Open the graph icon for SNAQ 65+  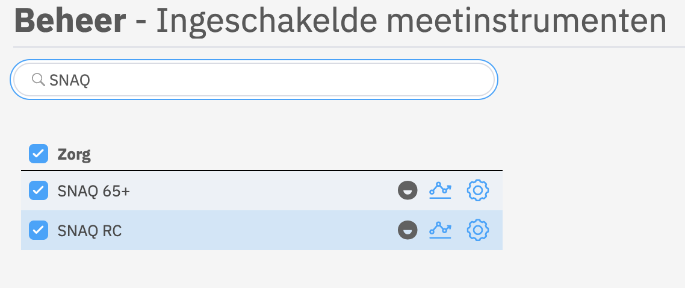coord(440,190)
